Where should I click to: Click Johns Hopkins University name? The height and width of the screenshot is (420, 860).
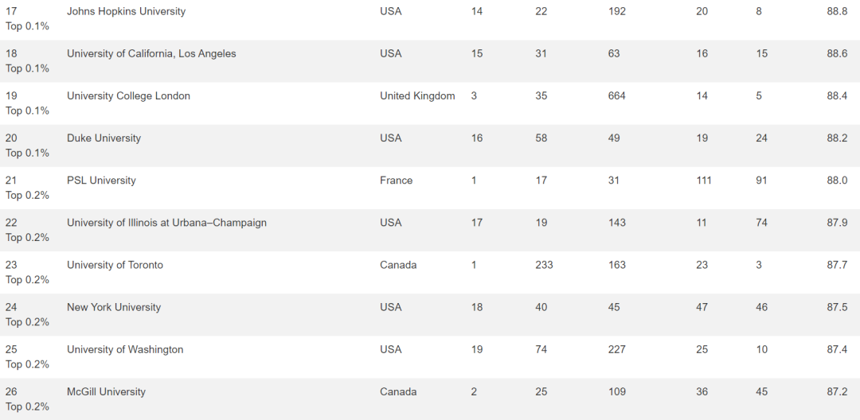(126, 11)
